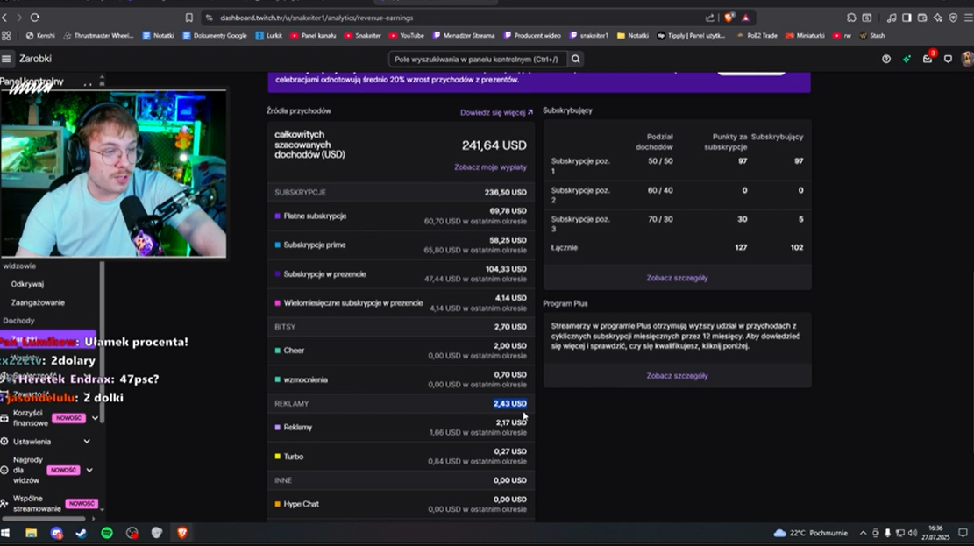Click the whispers speech bubble icon
The width and height of the screenshot is (974, 546).
[x=948, y=59]
